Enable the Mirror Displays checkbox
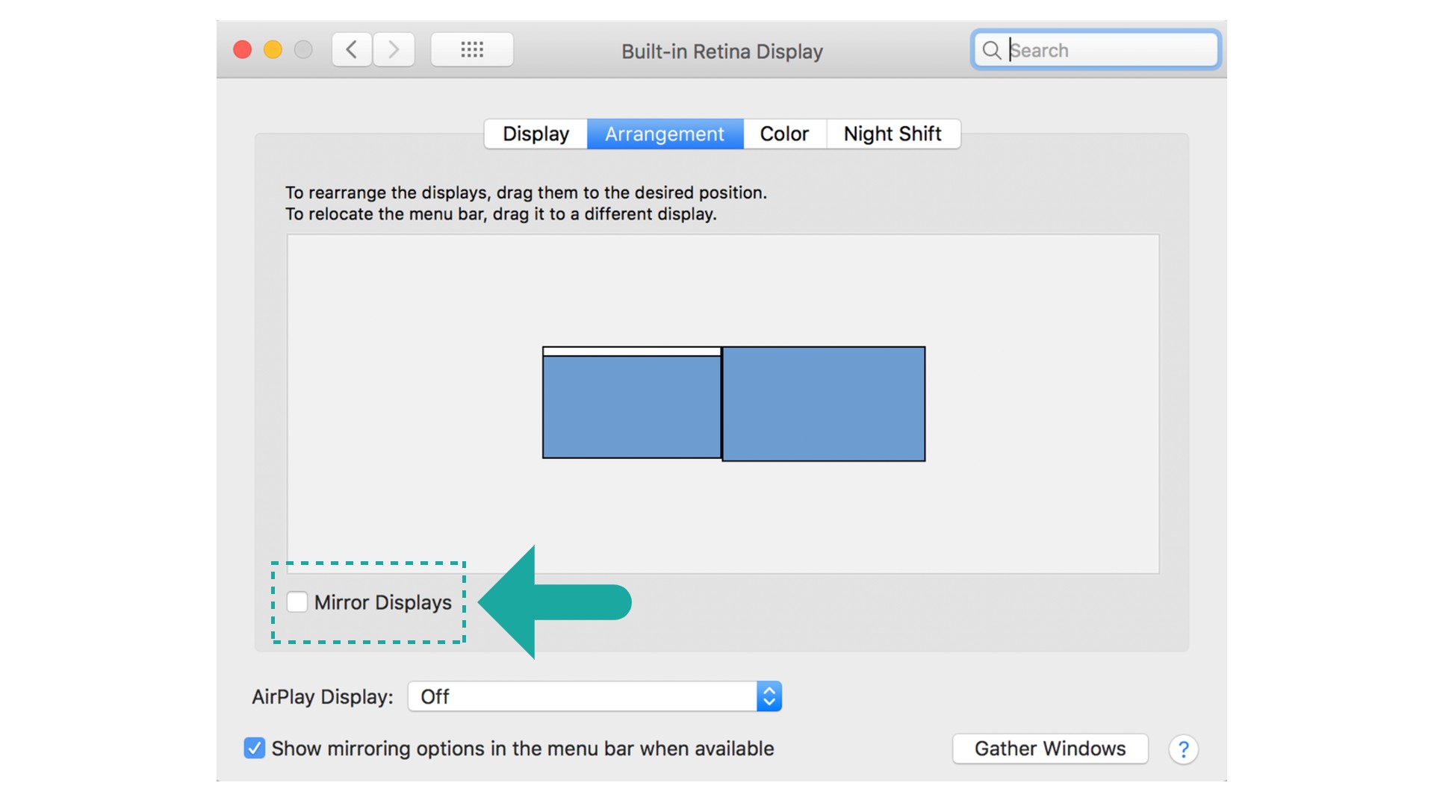The image size is (1434, 806). click(297, 602)
